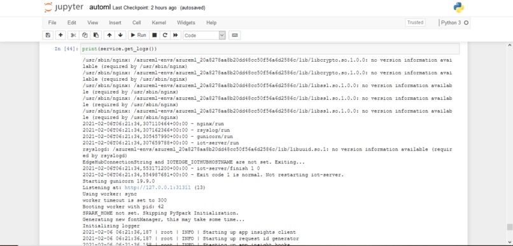Click the 'iot-server/run' log line
The width and height of the screenshot is (513, 246).
coord(160,143)
